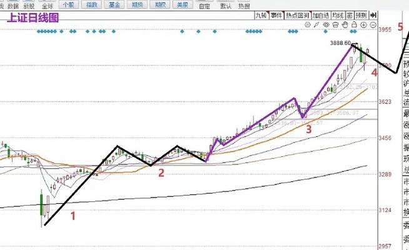
Task: Click the 加自选 add-to-watchlist button
Action: click(x=320, y=14)
